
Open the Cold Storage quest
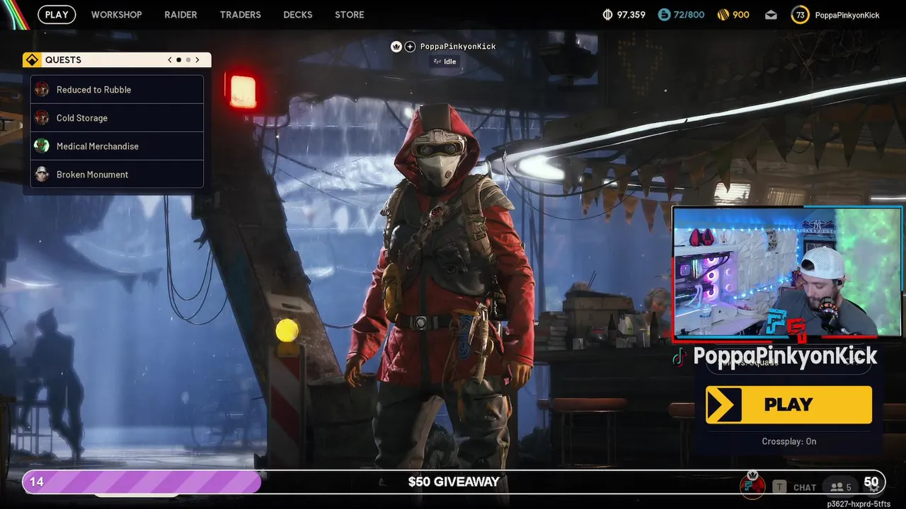(117, 118)
